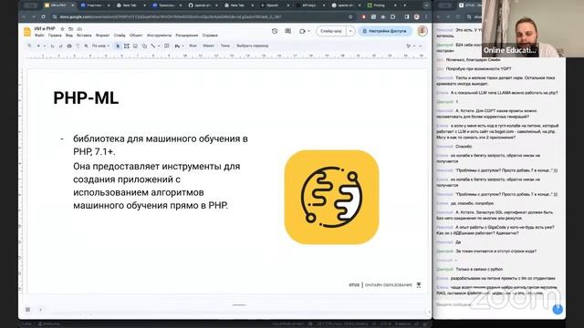This screenshot has width=584, height=328.
Task: Click the zoom magnifier icon
Action: pos(86,46)
